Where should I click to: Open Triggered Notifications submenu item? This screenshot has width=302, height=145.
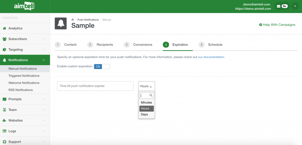pyautogui.click(x=25, y=76)
